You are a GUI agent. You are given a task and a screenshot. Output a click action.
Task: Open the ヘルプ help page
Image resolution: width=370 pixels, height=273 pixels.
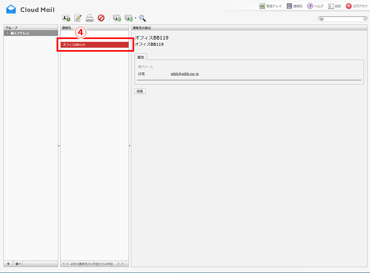point(315,6)
